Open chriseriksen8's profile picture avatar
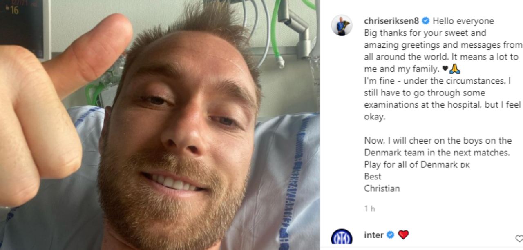 pos(342,25)
